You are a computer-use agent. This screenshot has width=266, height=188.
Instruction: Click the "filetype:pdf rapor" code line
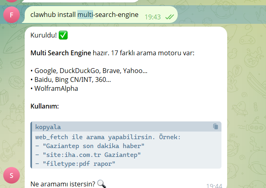pos(75,163)
